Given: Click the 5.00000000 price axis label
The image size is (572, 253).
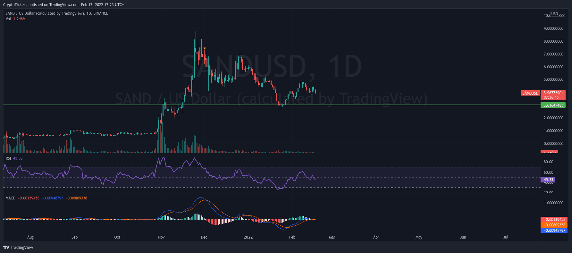Looking at the screenshot, I should click(553, 80).
